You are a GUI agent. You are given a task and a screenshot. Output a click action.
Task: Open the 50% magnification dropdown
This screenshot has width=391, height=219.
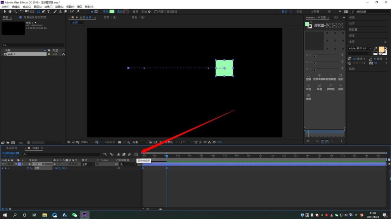(87, 142)
